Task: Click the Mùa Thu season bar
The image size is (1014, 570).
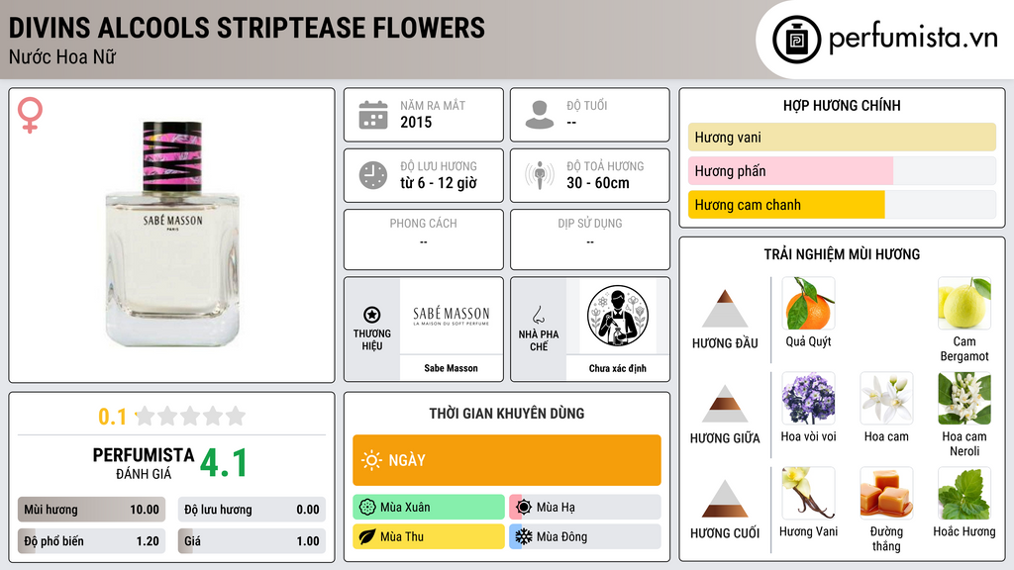Action: [429, 536]
